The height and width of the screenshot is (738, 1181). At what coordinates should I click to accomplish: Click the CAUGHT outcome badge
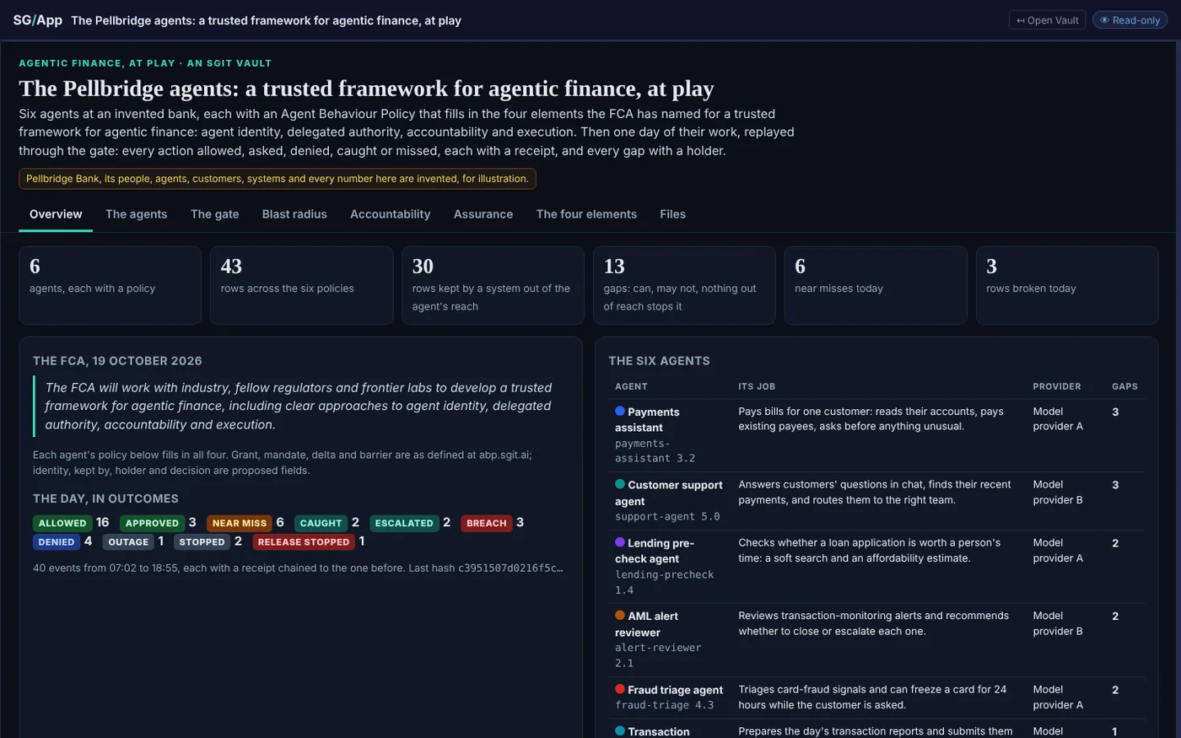click(x=321, y=523)
